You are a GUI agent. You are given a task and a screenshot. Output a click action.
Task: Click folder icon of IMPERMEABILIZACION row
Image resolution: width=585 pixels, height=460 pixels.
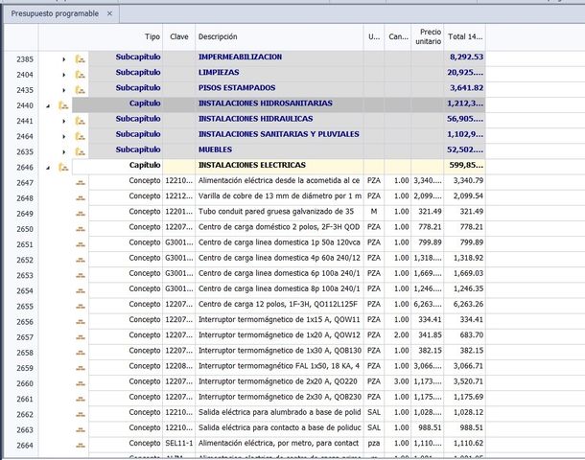pyautogui.click(x=81, y=58)
